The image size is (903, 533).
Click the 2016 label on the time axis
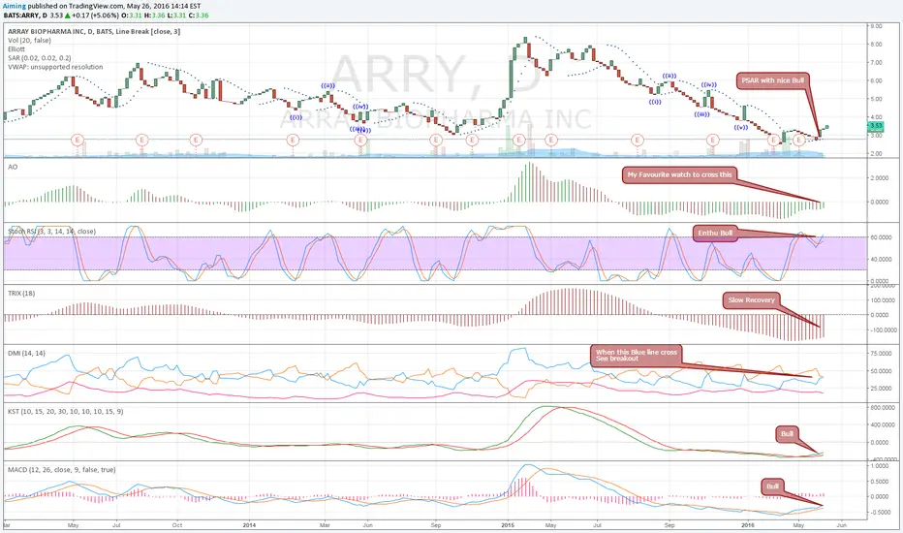coord(748,525)
